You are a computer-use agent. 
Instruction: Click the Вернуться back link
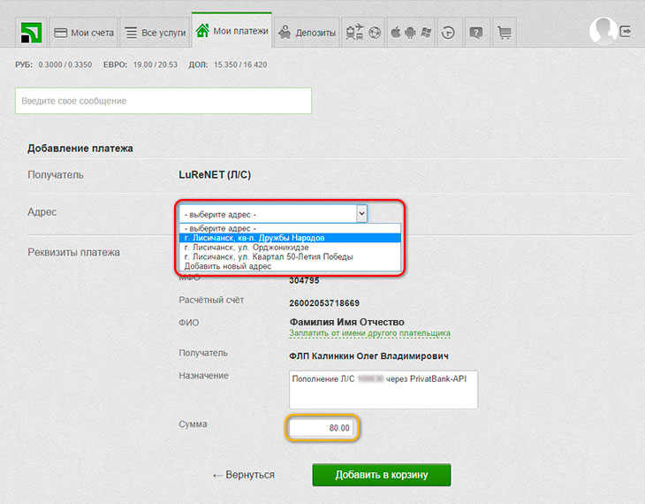point(244,475)
